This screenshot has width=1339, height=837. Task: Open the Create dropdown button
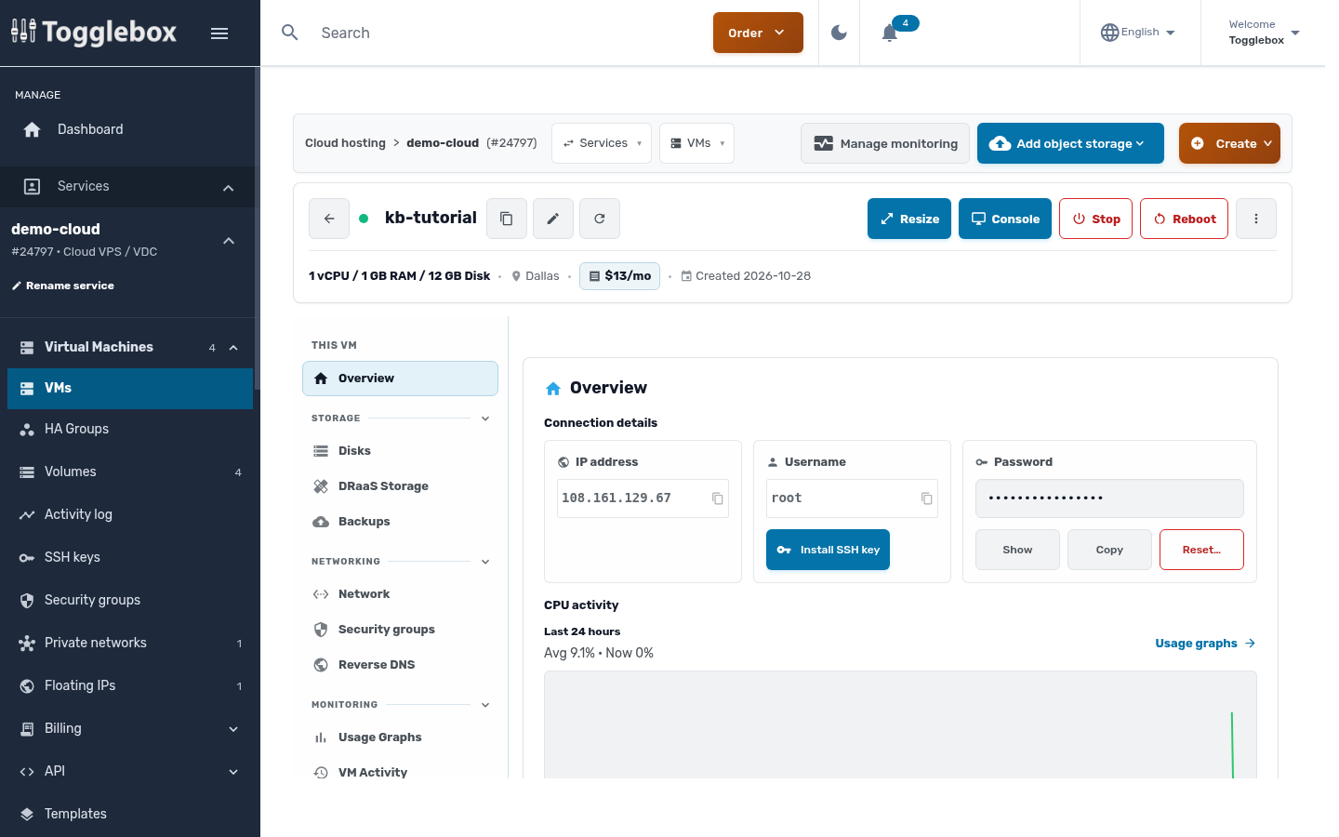coord(1229,143)
